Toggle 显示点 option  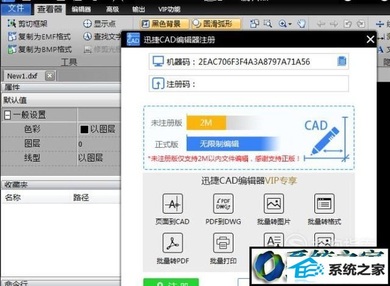99,24
